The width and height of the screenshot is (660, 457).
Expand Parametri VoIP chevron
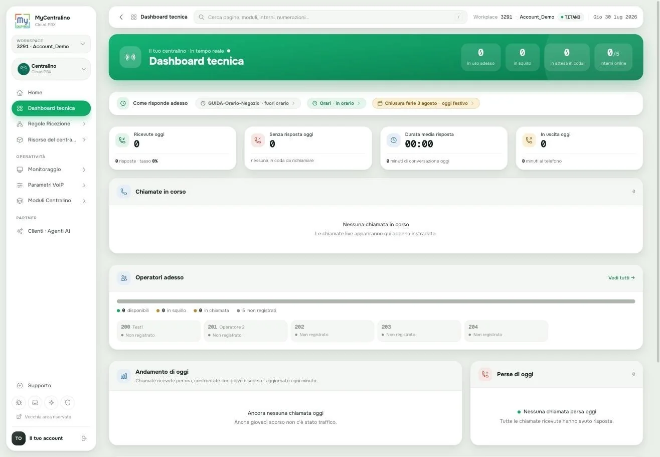coord(84,185)
